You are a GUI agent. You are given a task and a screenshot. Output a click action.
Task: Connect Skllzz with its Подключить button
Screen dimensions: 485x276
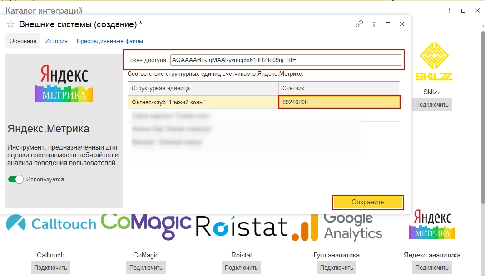(432, 104)
